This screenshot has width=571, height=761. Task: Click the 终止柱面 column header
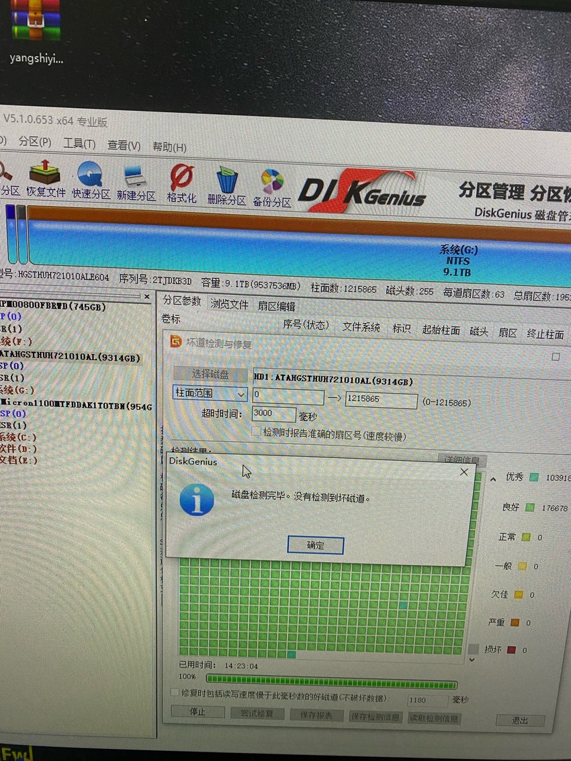click(545, 334)
